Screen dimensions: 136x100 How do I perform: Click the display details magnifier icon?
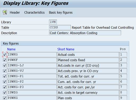point(5,12)
